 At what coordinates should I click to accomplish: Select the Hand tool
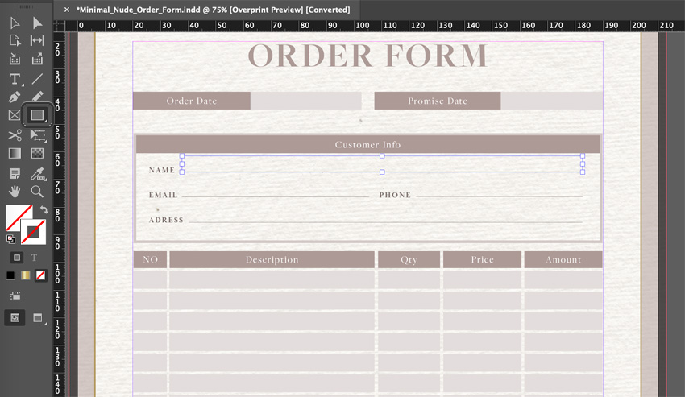pyautogui.click(x=15, y=192)
